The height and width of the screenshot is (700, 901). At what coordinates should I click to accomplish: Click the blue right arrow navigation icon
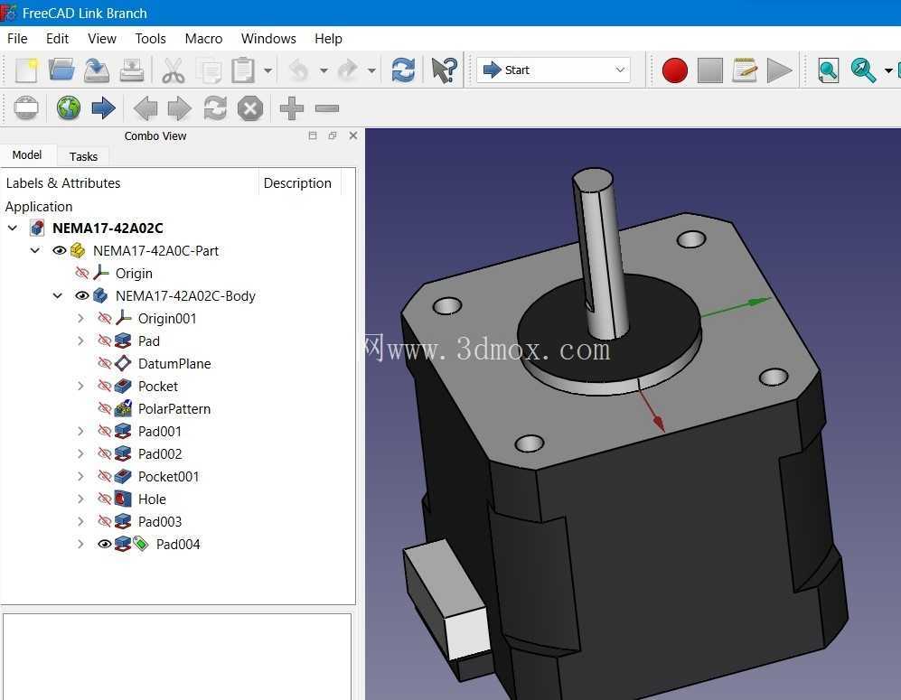(103, 108)
